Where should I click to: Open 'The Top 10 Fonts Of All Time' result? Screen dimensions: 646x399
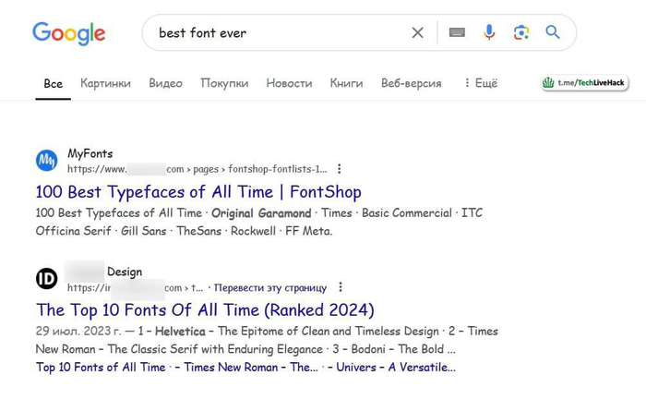coord(205,310)
